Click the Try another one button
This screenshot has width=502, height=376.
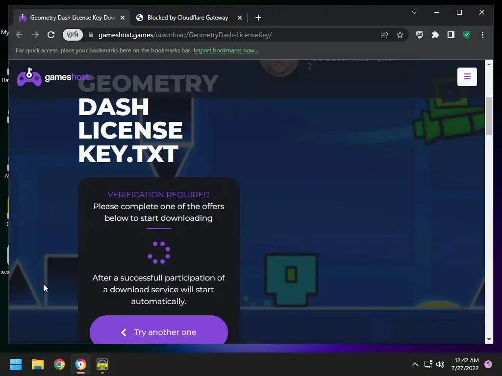click(159, 330)
